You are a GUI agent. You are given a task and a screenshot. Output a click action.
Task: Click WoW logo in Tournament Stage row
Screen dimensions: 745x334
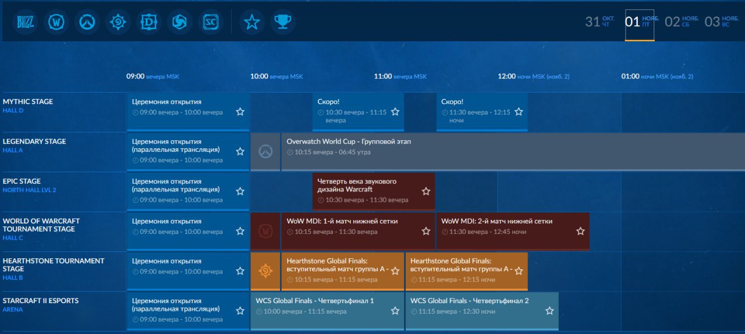(x=265, y=231)
